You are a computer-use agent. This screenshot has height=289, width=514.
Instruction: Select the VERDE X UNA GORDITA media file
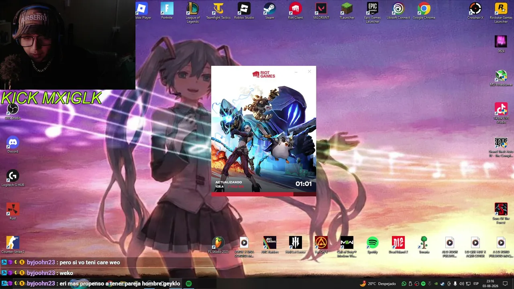pyautogui.click(x=244, y=247)
